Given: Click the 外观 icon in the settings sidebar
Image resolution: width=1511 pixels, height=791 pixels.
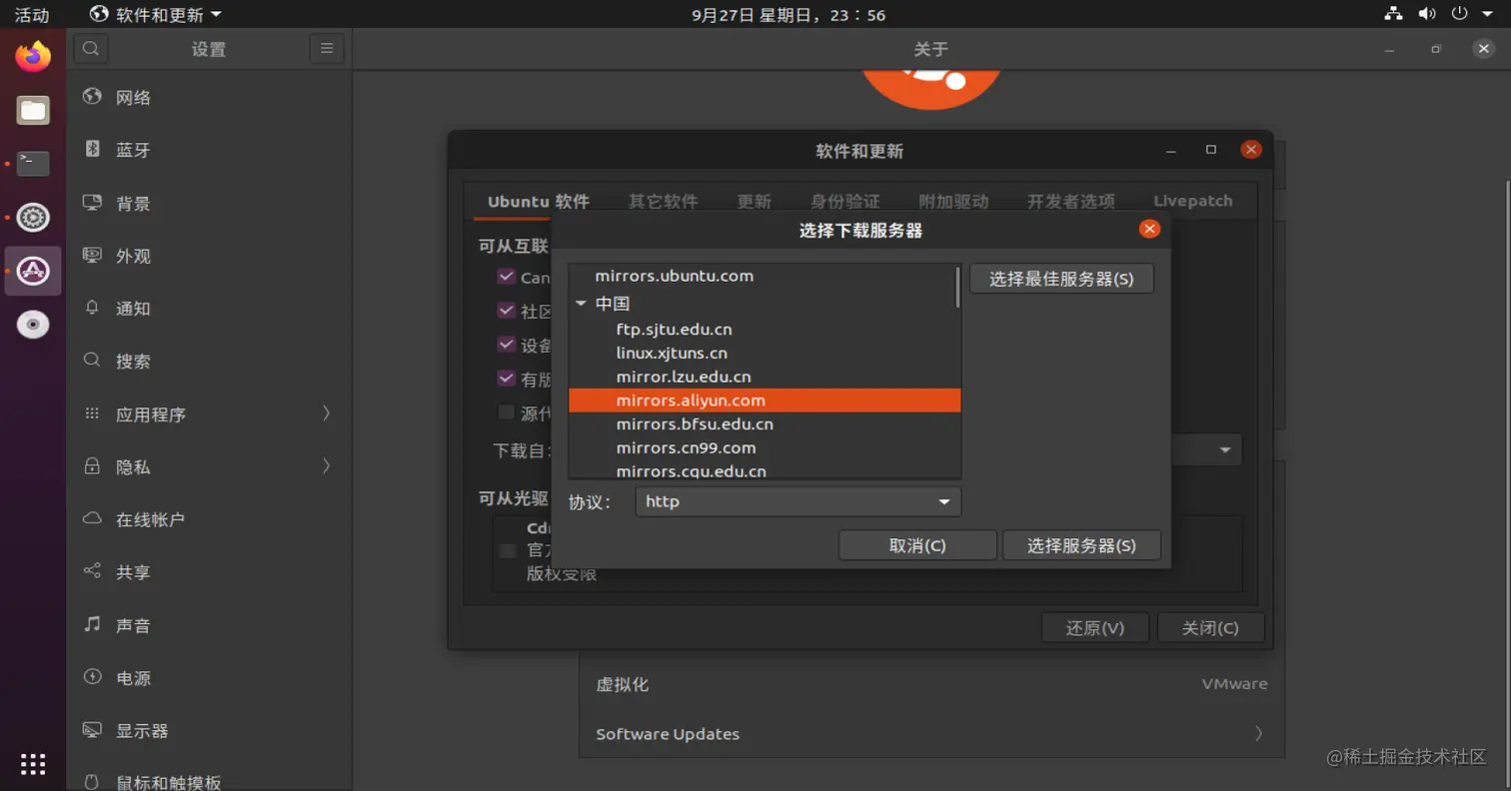Looking at the screenshot, I should pos(92,256).
